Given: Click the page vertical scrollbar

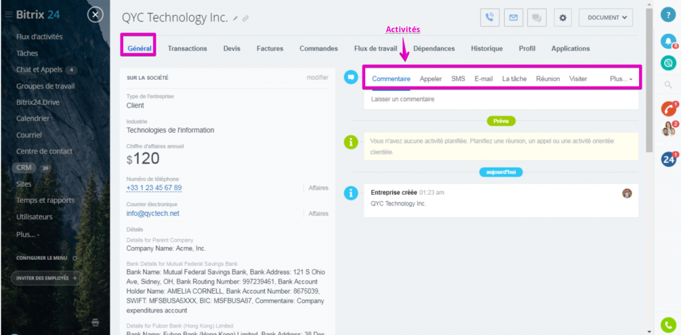Looking at the screenshot, I should point(649,80).
